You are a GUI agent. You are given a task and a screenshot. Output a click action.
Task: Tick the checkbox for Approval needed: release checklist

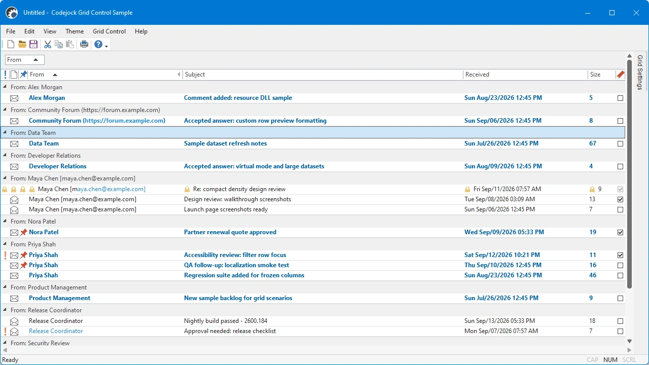(620, 332)
